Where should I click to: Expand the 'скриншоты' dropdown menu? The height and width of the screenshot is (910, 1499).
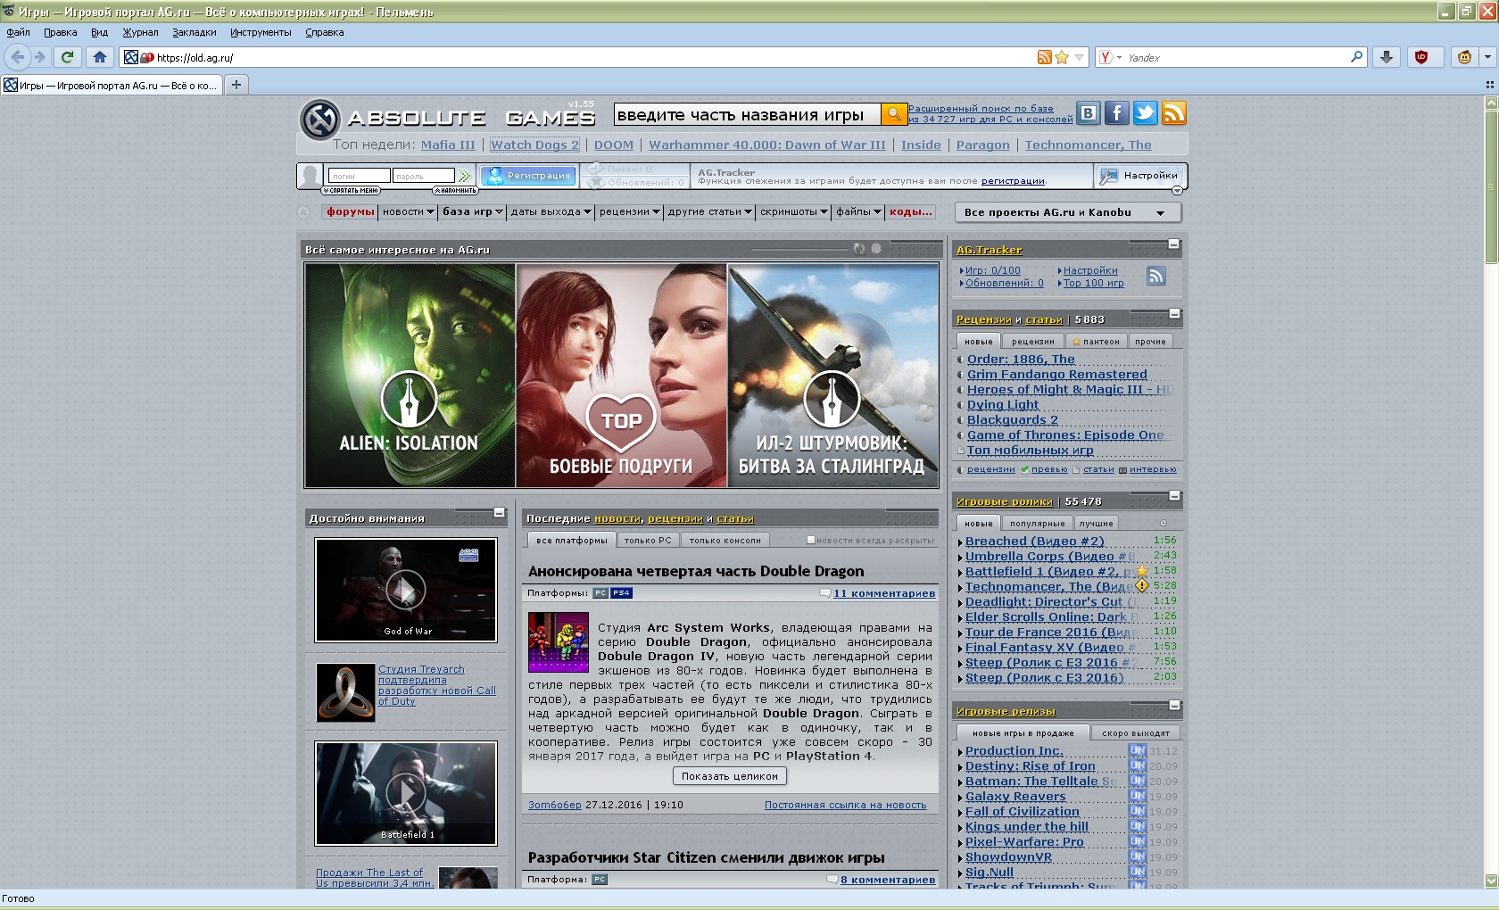pyautogui.click(x=794, y=212)
